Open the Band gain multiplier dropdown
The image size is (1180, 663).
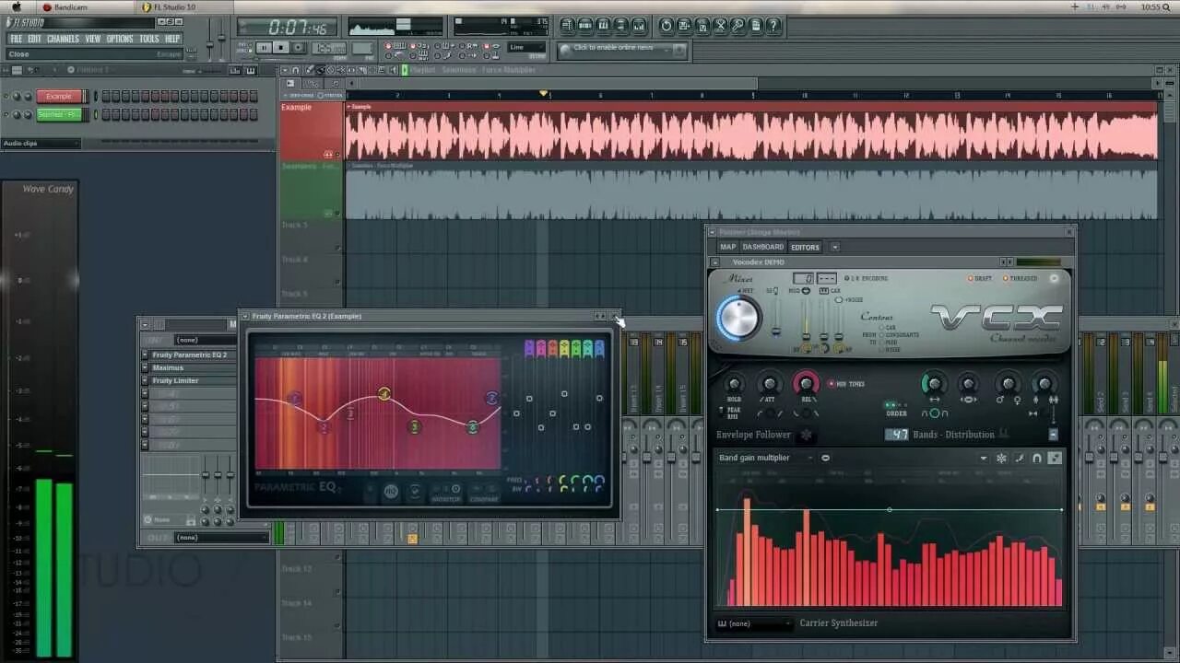(x=766, y=458)
